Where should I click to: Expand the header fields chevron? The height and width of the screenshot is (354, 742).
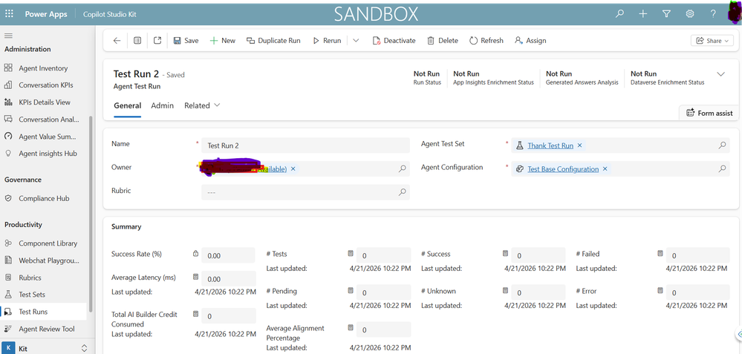pyautogui.click(x=720, y=74)
